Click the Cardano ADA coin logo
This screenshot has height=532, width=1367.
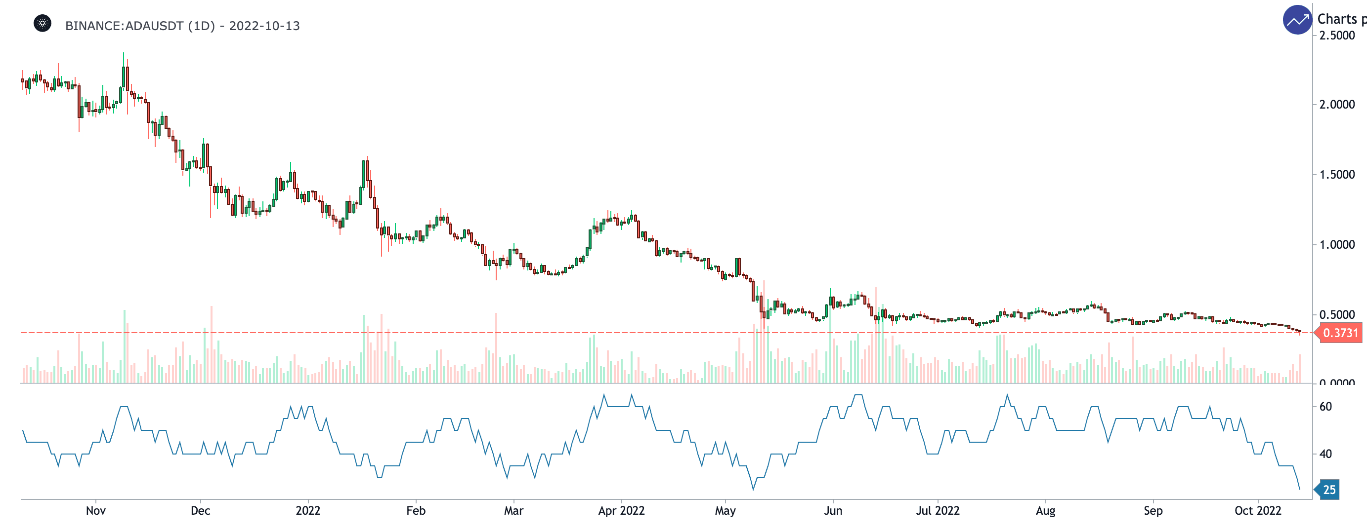coord(43,23)
